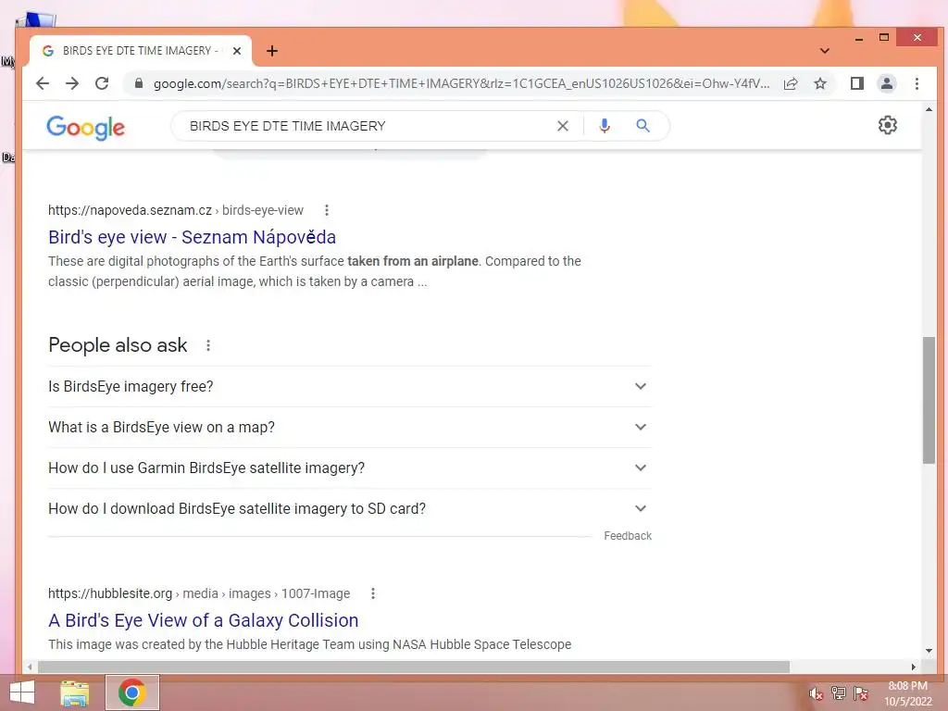948x711 pixels.
Task: Send Feedback on People also ask
Action: [x=628, y=536]
